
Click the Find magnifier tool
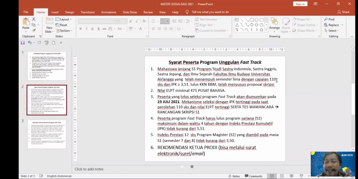click(329, 19)
